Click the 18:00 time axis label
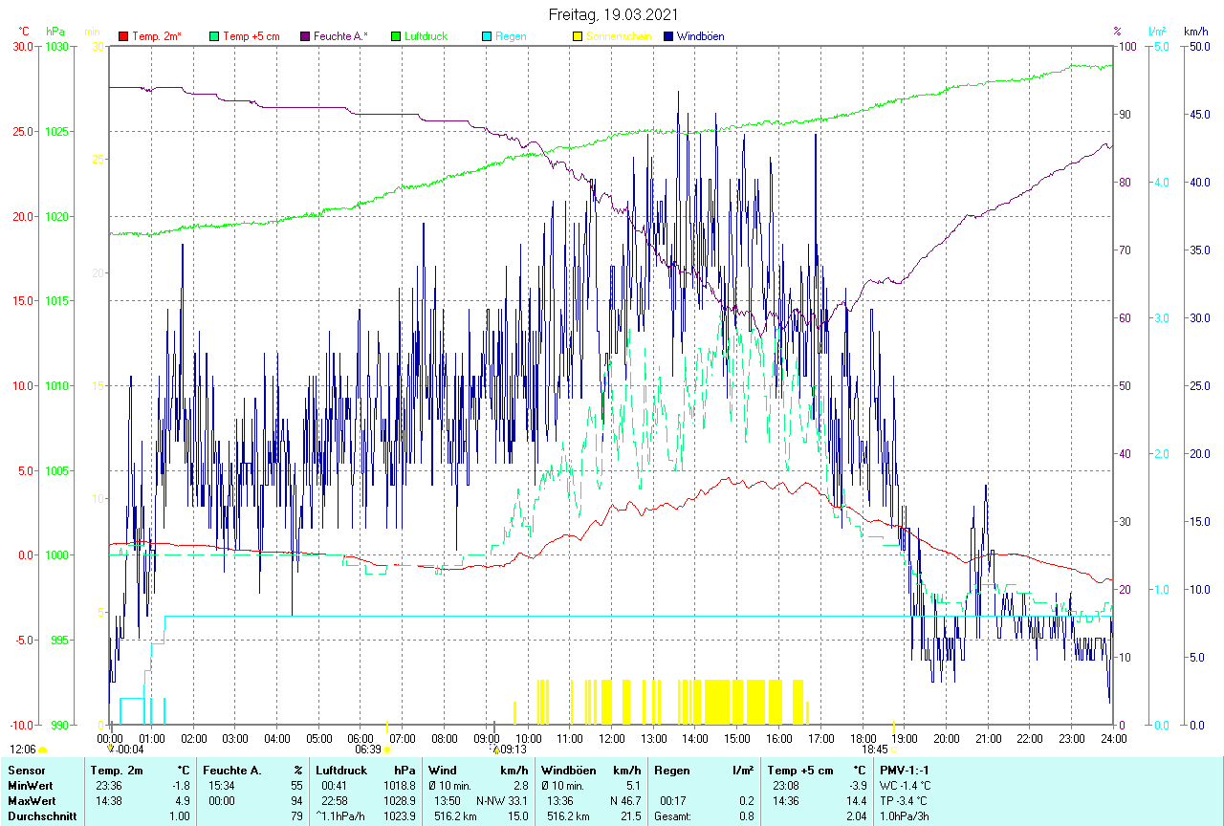Image resolution: width=1224 pixels, height=826 pixels. pyautogui.click(x=863, y=738)
